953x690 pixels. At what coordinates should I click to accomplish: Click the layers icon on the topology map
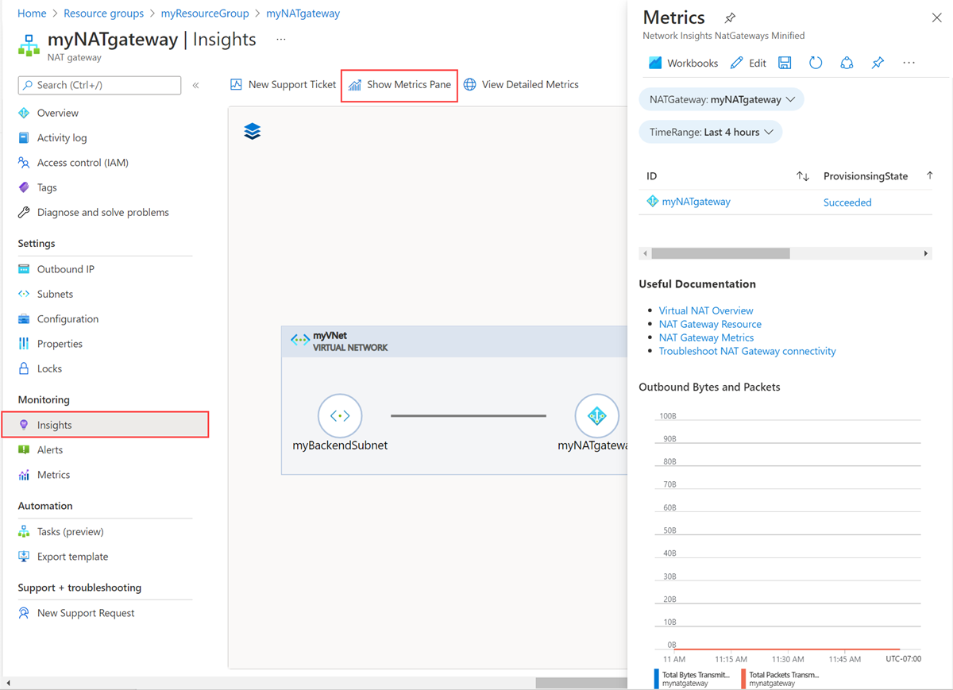252,131
